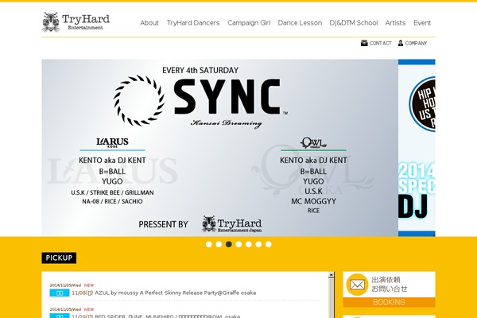This screenshot has width=477, height=318.
Task: Select sixth slider pagination dot
Action: pyautogui.click(x=258, y=244)
